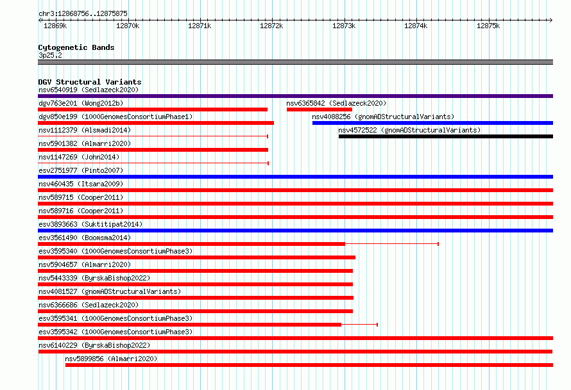Select the blue esv2751977 variant bar
Viewport: 571px width, 390px height.
point(295,177)
